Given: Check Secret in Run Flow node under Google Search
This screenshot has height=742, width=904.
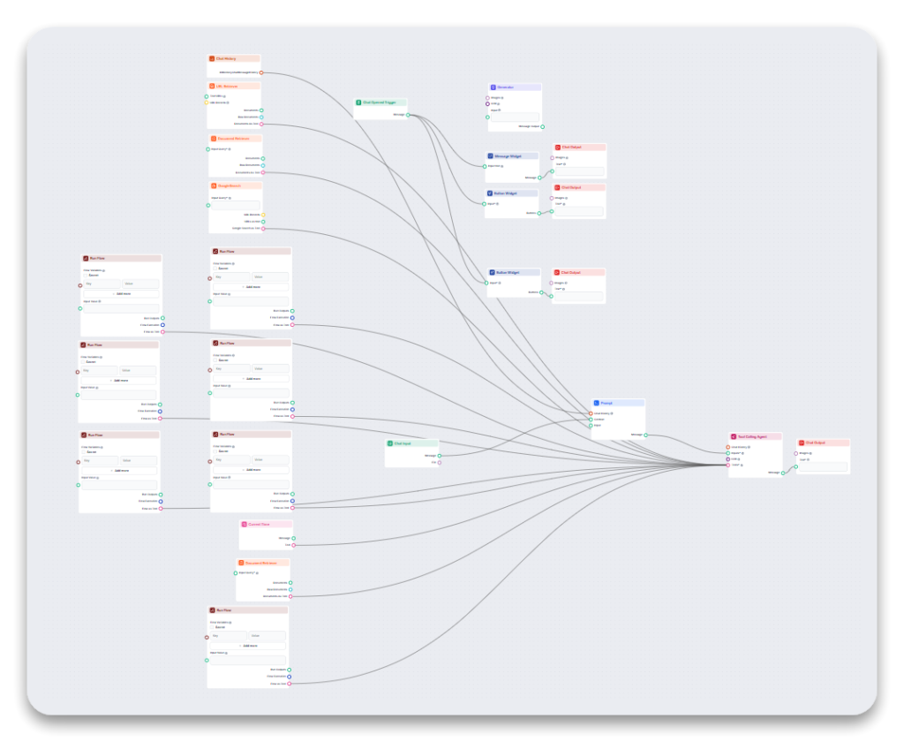Looking at the screenshot, I should pos(215,268).
